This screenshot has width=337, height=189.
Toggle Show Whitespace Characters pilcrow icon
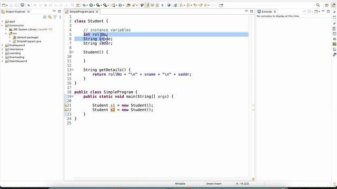[163, 5]
